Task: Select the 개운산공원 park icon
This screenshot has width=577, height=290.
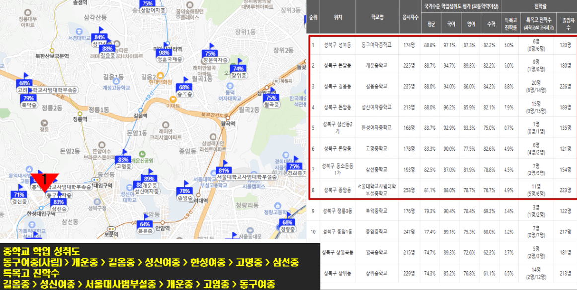Action: coord(142,154)
